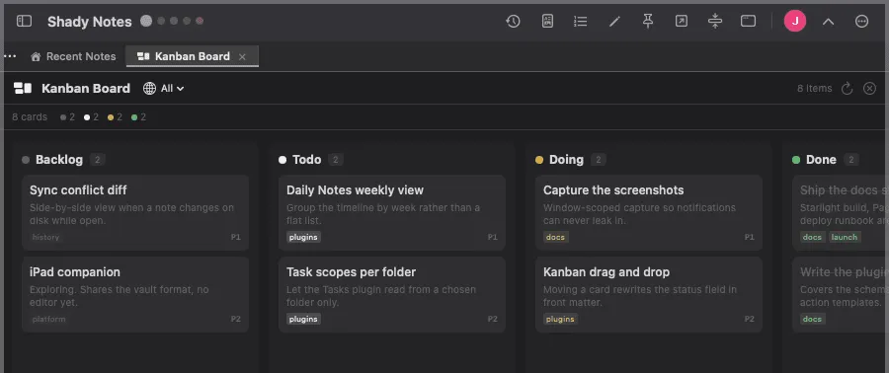Click the launch tag in Done column
The image size is (889, 373).
(x=845, y=237)
